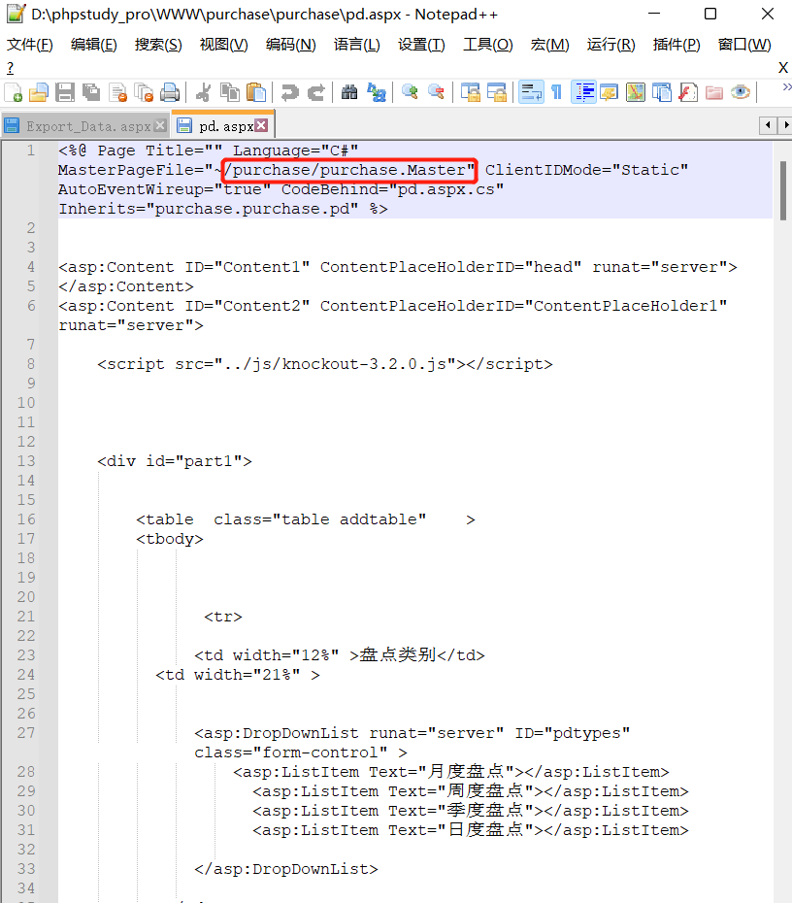
Task: Open the Function List icon
Action: point(688,92)
